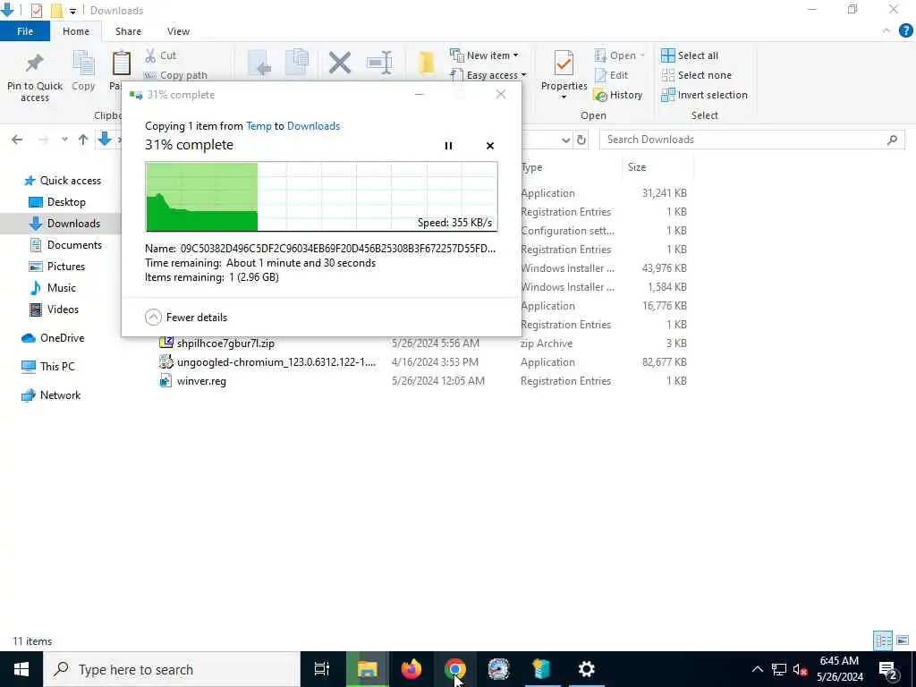Screen dimensions: 916x687
Task: Open the Downloads destination link
Action: tap(313, 125)
